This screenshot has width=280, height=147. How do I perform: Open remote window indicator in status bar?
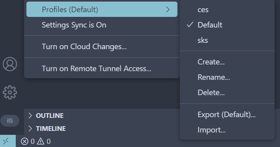(x=7, y=141)
